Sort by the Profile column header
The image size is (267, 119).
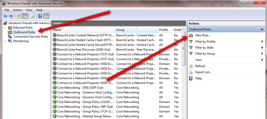pyautogui.click(x=165, y=30)
